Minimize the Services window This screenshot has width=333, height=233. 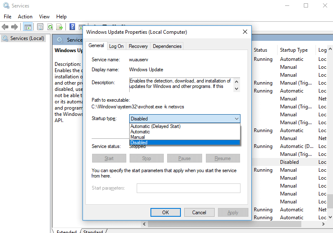point(287,5)
